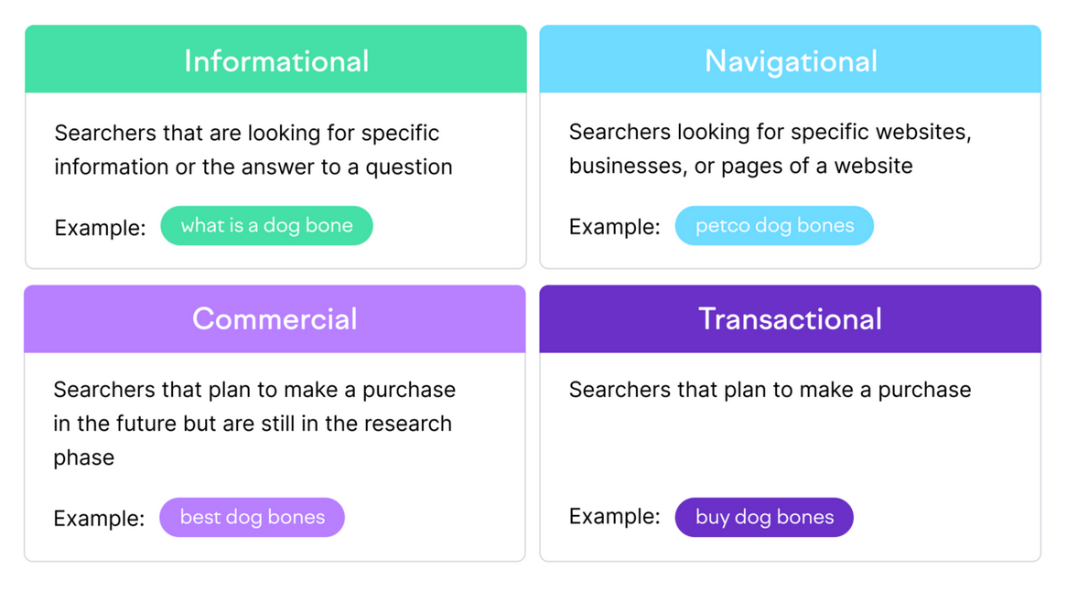This screenshot has width=1067, height=591.
Task: Click "Searchers that are looking for specific" text
Action: point(246,133)
